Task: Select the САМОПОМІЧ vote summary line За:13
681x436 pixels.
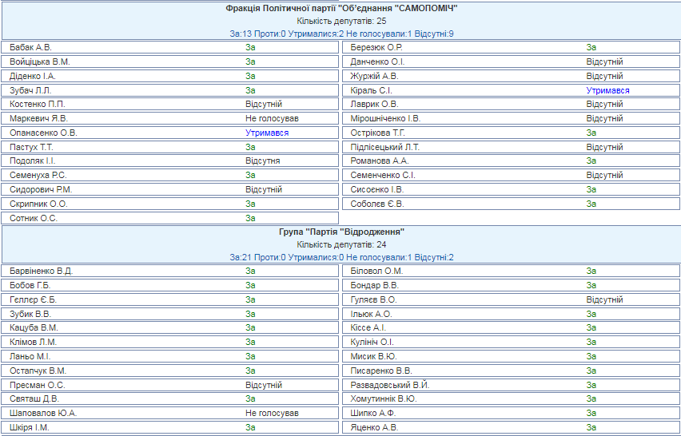Action: click(x=341, y=34)
